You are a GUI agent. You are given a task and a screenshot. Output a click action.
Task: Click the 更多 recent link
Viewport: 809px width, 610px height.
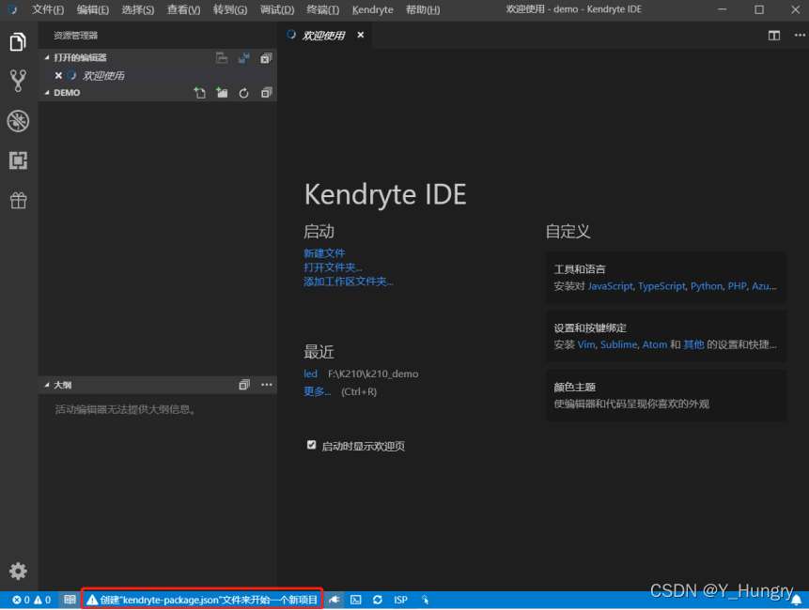click(318, 391)
